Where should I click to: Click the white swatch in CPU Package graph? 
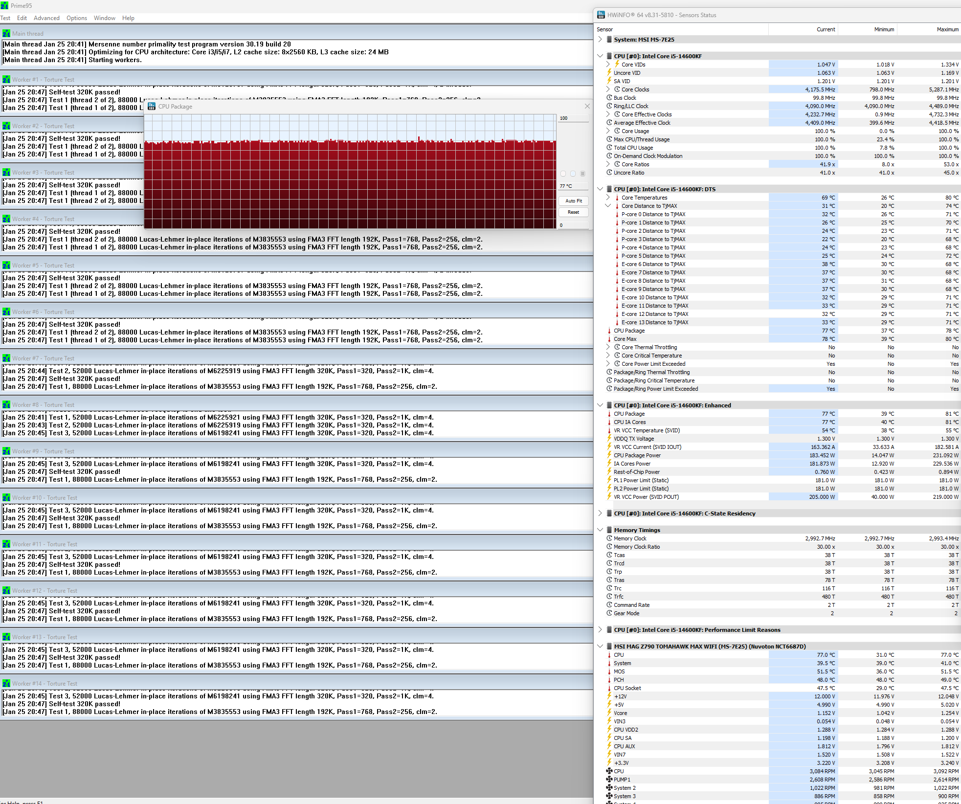563,174
